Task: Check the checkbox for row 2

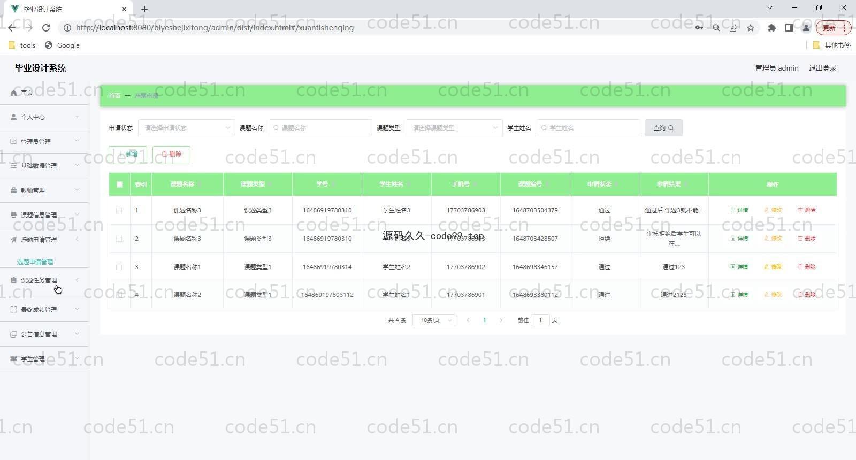Action: click(119, 239)
